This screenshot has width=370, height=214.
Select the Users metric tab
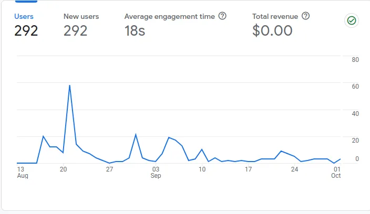coord(24,16)
